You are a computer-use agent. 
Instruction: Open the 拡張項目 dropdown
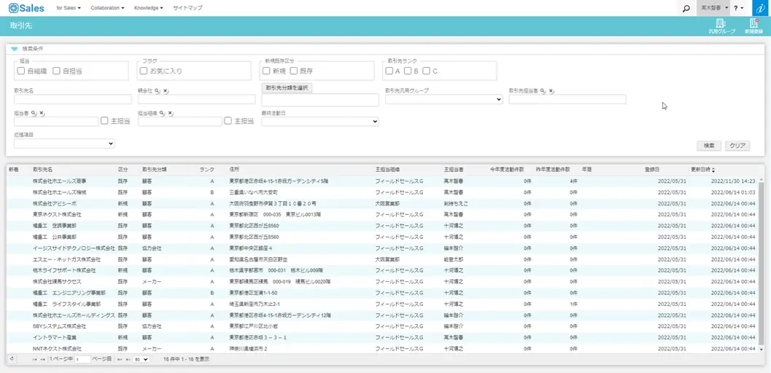tap(64, 144)
